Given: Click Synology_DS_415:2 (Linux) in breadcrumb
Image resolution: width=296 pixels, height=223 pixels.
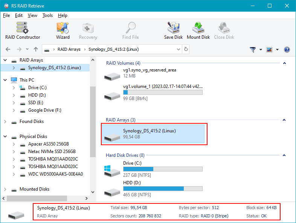Looking at the screenshot, I should (x=114, y=49).
